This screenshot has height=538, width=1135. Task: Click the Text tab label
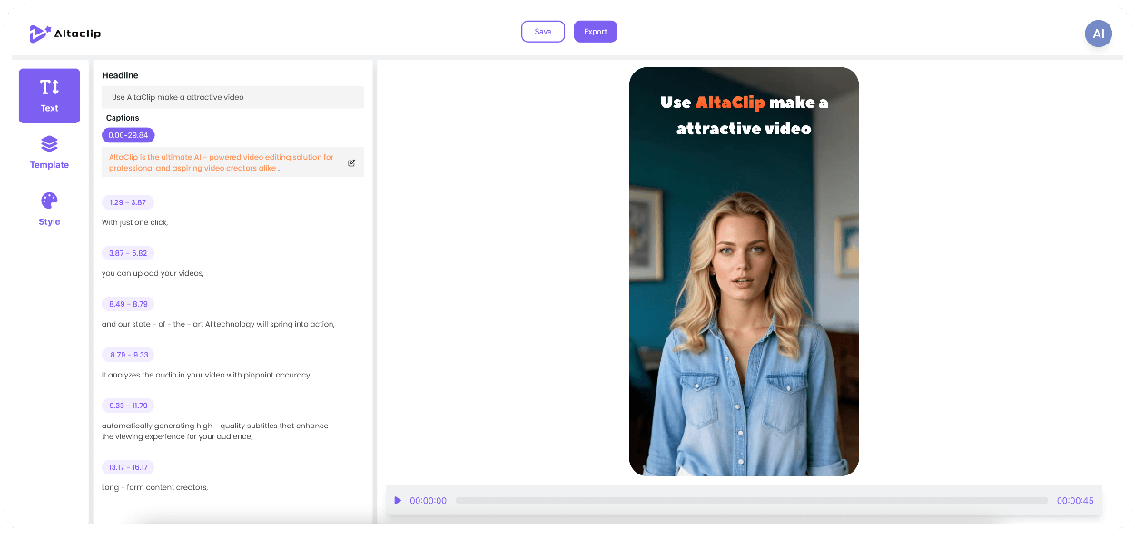pyautogui.click(x=49, y=108)
